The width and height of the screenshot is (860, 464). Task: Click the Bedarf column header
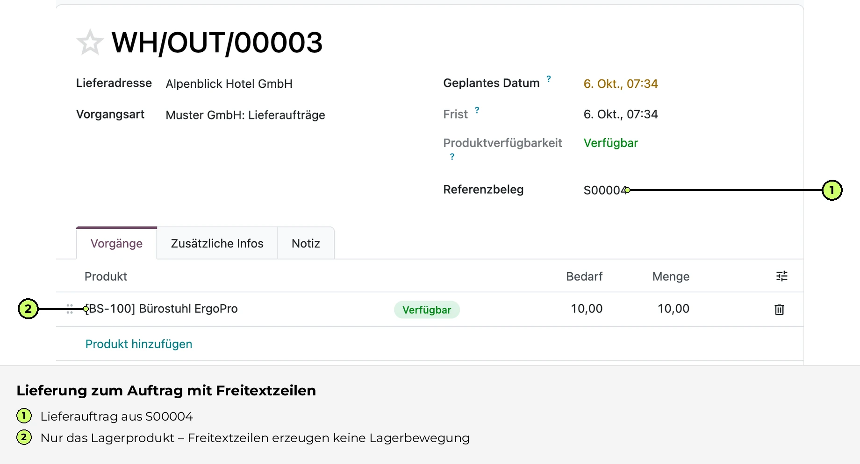(584, 277)
